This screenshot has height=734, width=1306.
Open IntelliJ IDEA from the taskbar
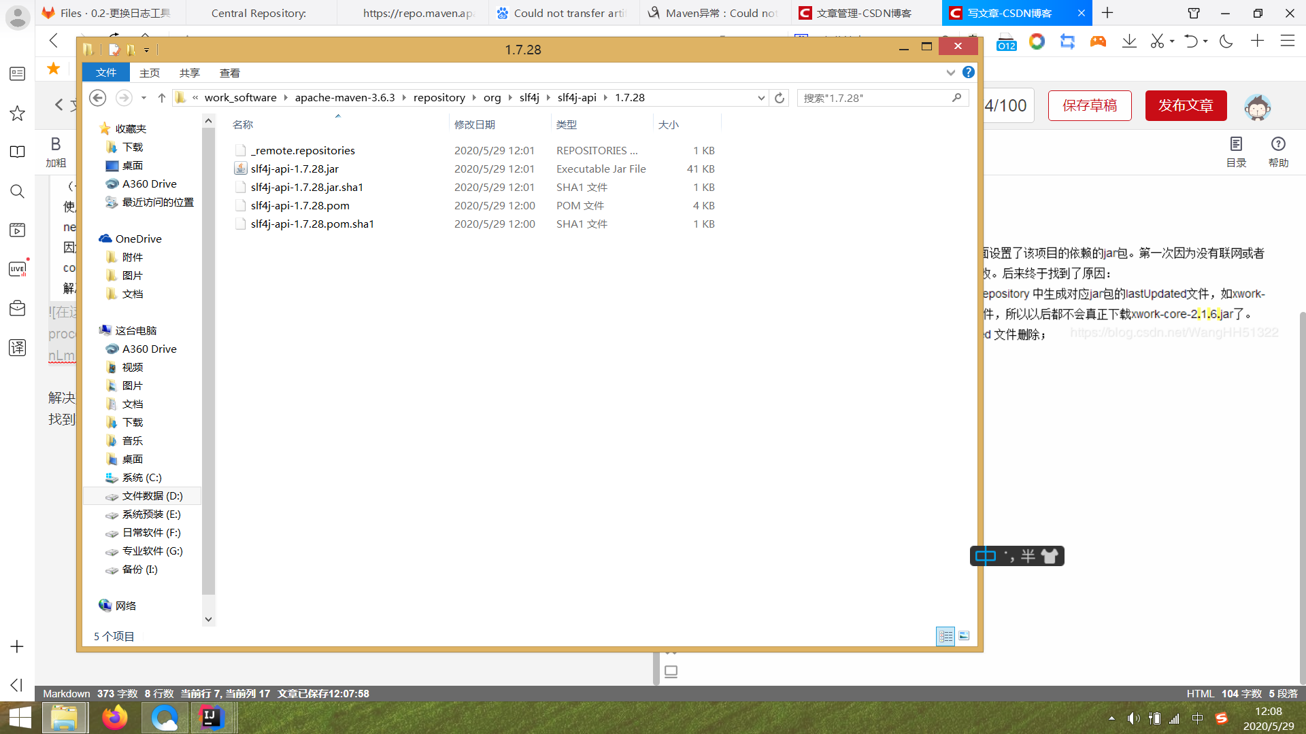[x=212, y=718]
